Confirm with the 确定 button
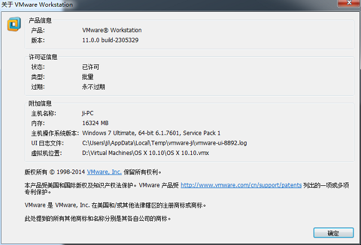Screen dimensions: 361x245 click(x=333, y=233)
